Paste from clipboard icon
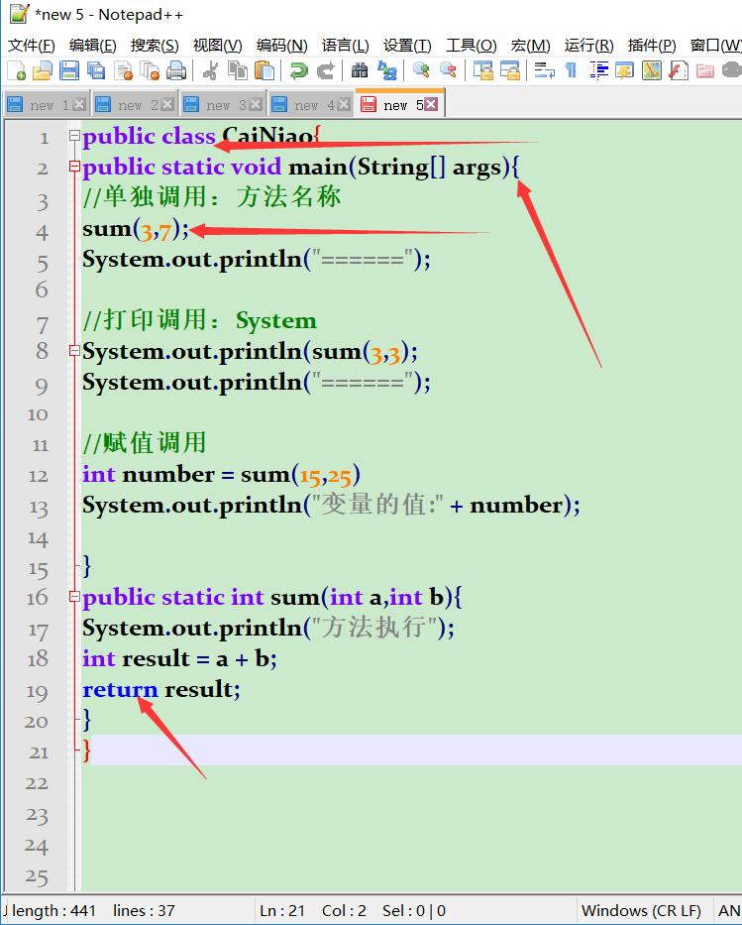Image resolution: width=742 pixels, height=925 pixels. [x=265, y=70]
